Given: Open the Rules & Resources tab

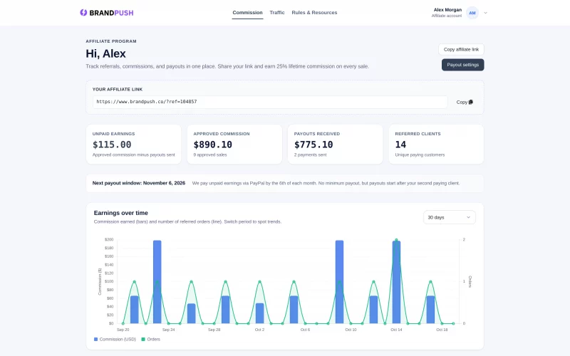Looking at the screenshot, I should click(x=314, y=13).
